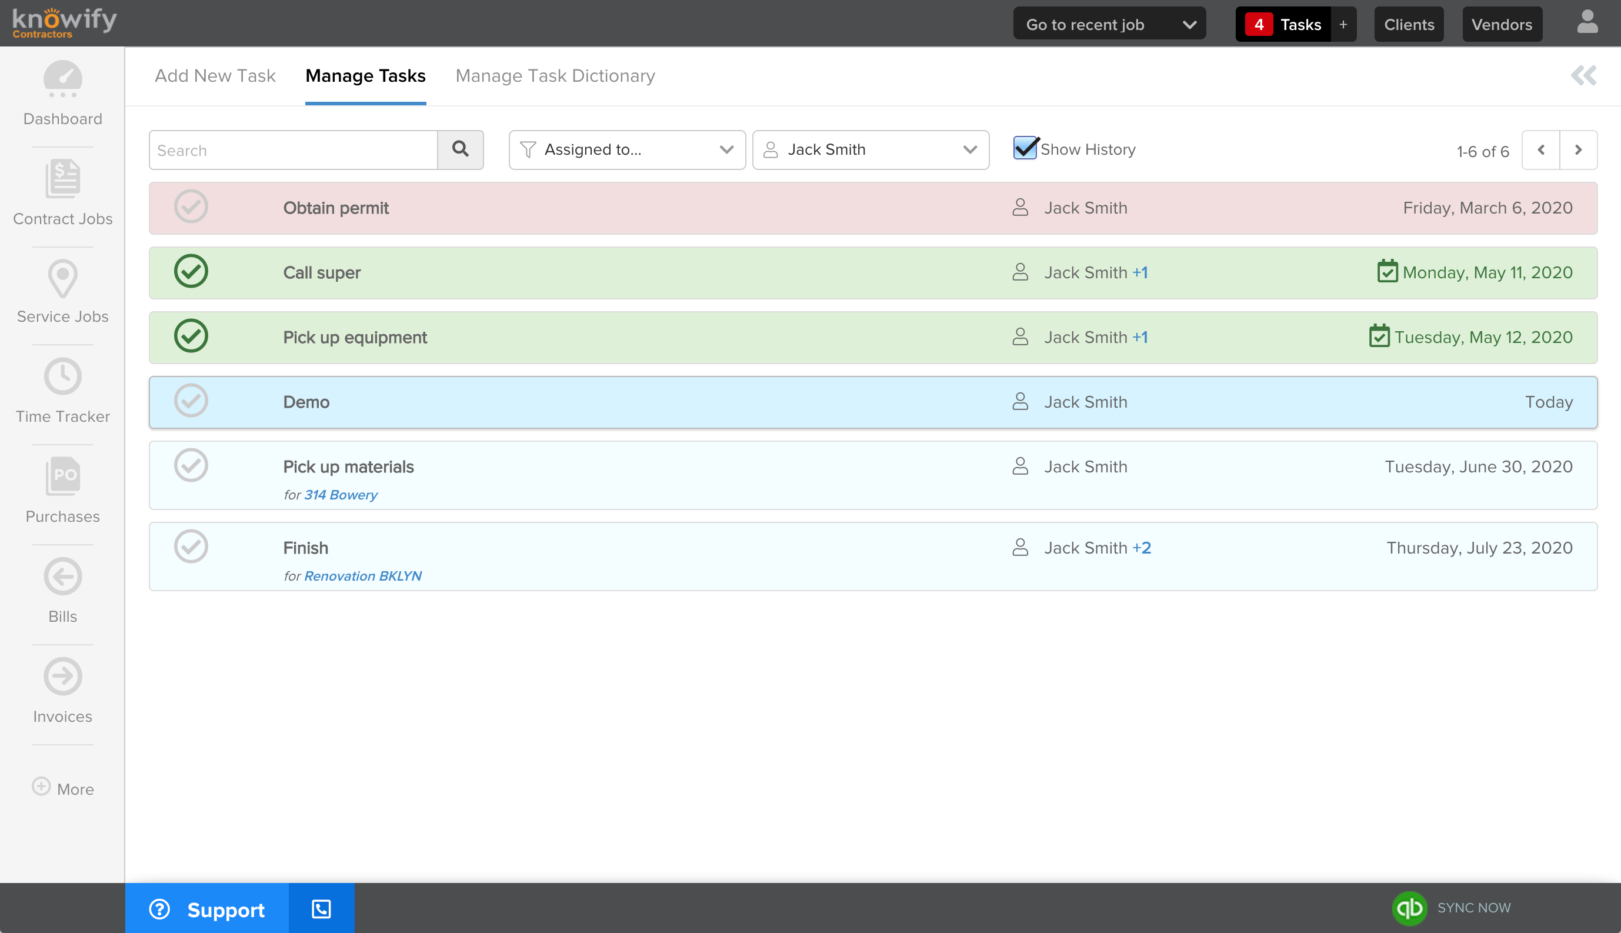Select the Demo task title
This screenshot has width=1621, height=933.
[x=306, y=402]
